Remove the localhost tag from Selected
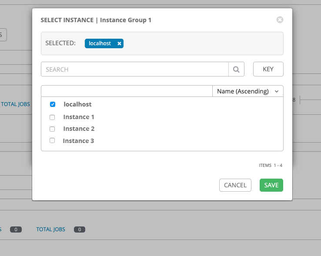 coord(119,43)
